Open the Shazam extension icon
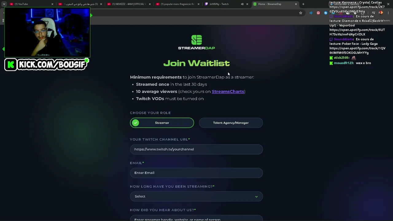The height and width of the screenshot is (221, 393). tap(325, 13)
